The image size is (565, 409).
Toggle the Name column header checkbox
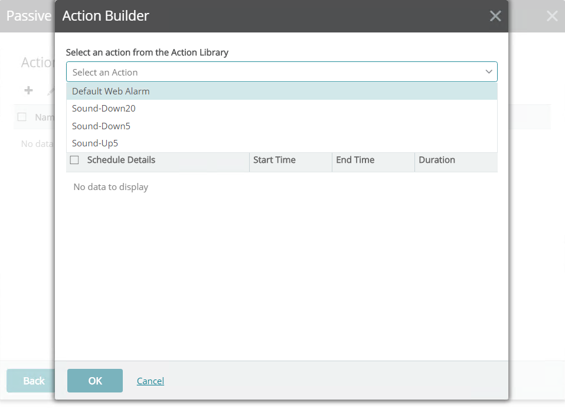(22, 117)
